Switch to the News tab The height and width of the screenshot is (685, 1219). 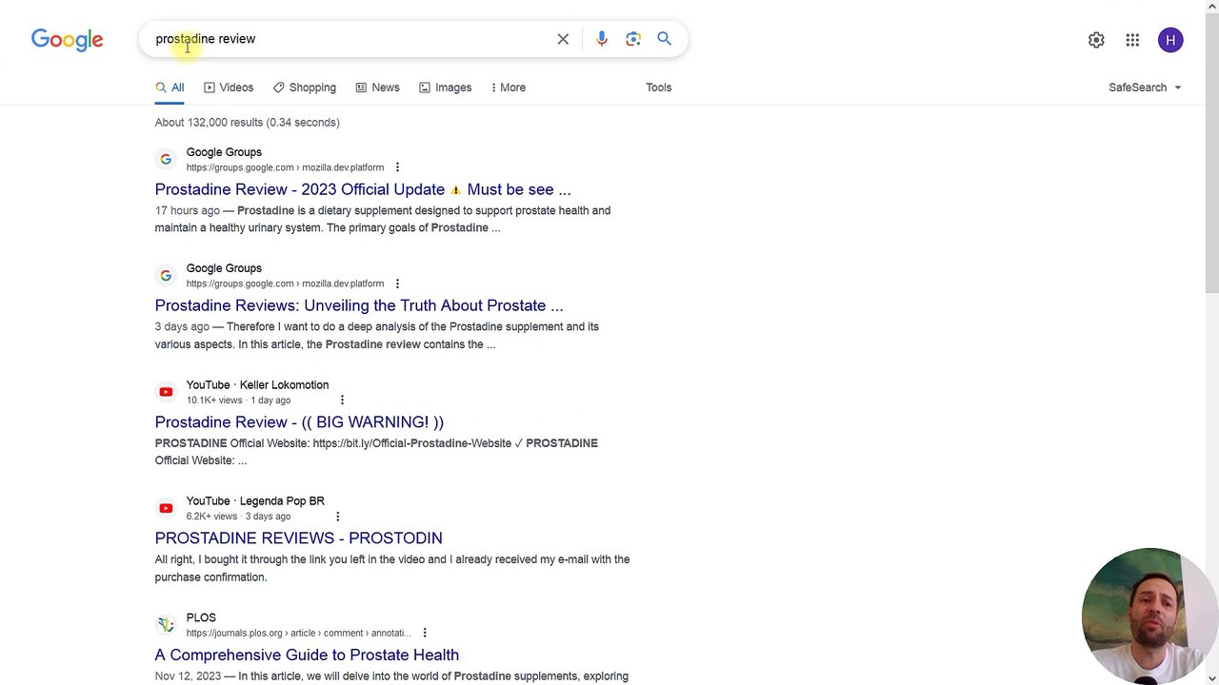coord(378,88)
